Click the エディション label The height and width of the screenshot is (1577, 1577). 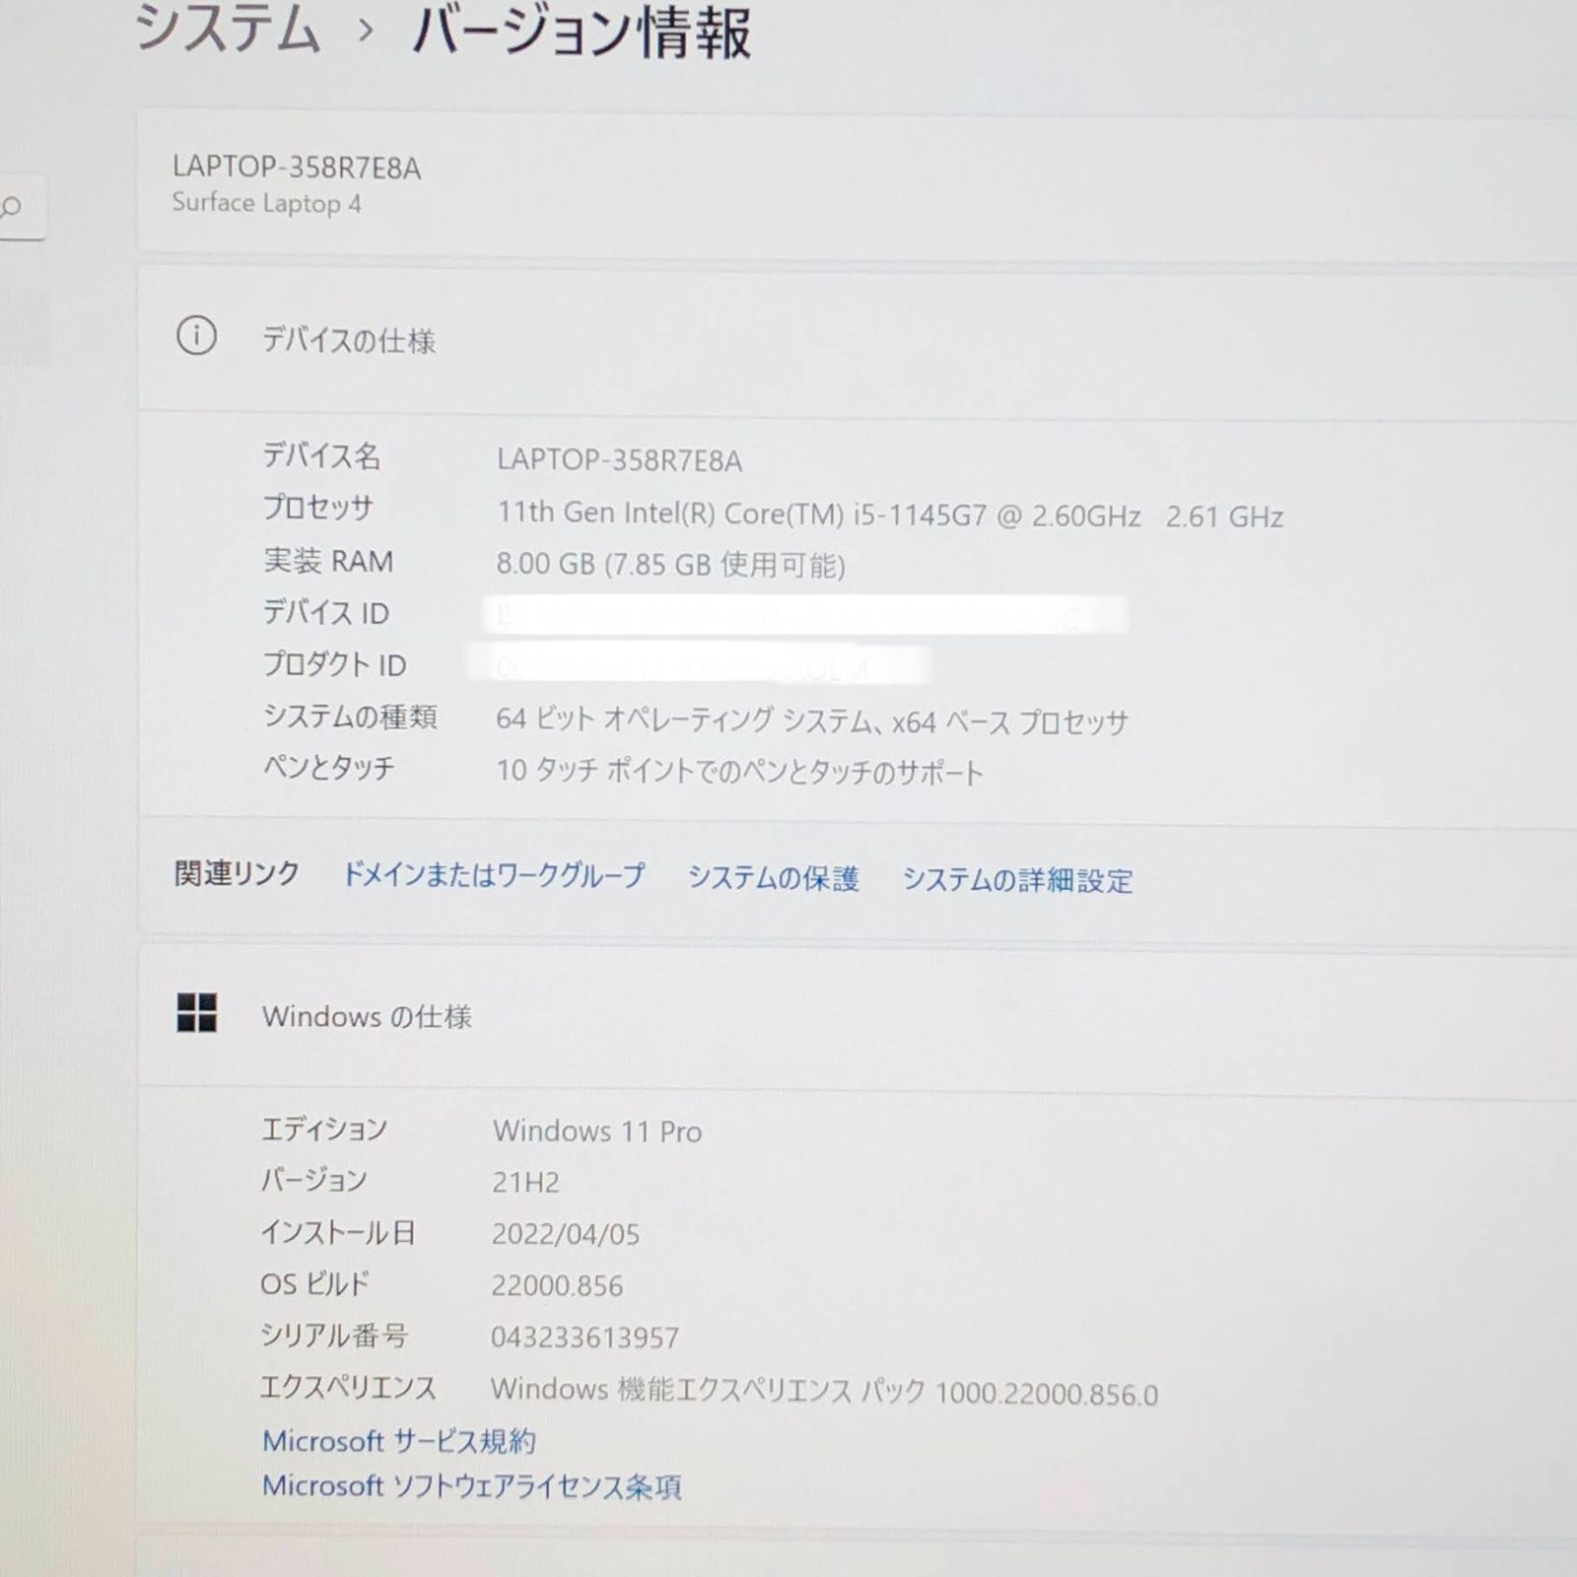pyautogui.click(x=324, y=1129)
